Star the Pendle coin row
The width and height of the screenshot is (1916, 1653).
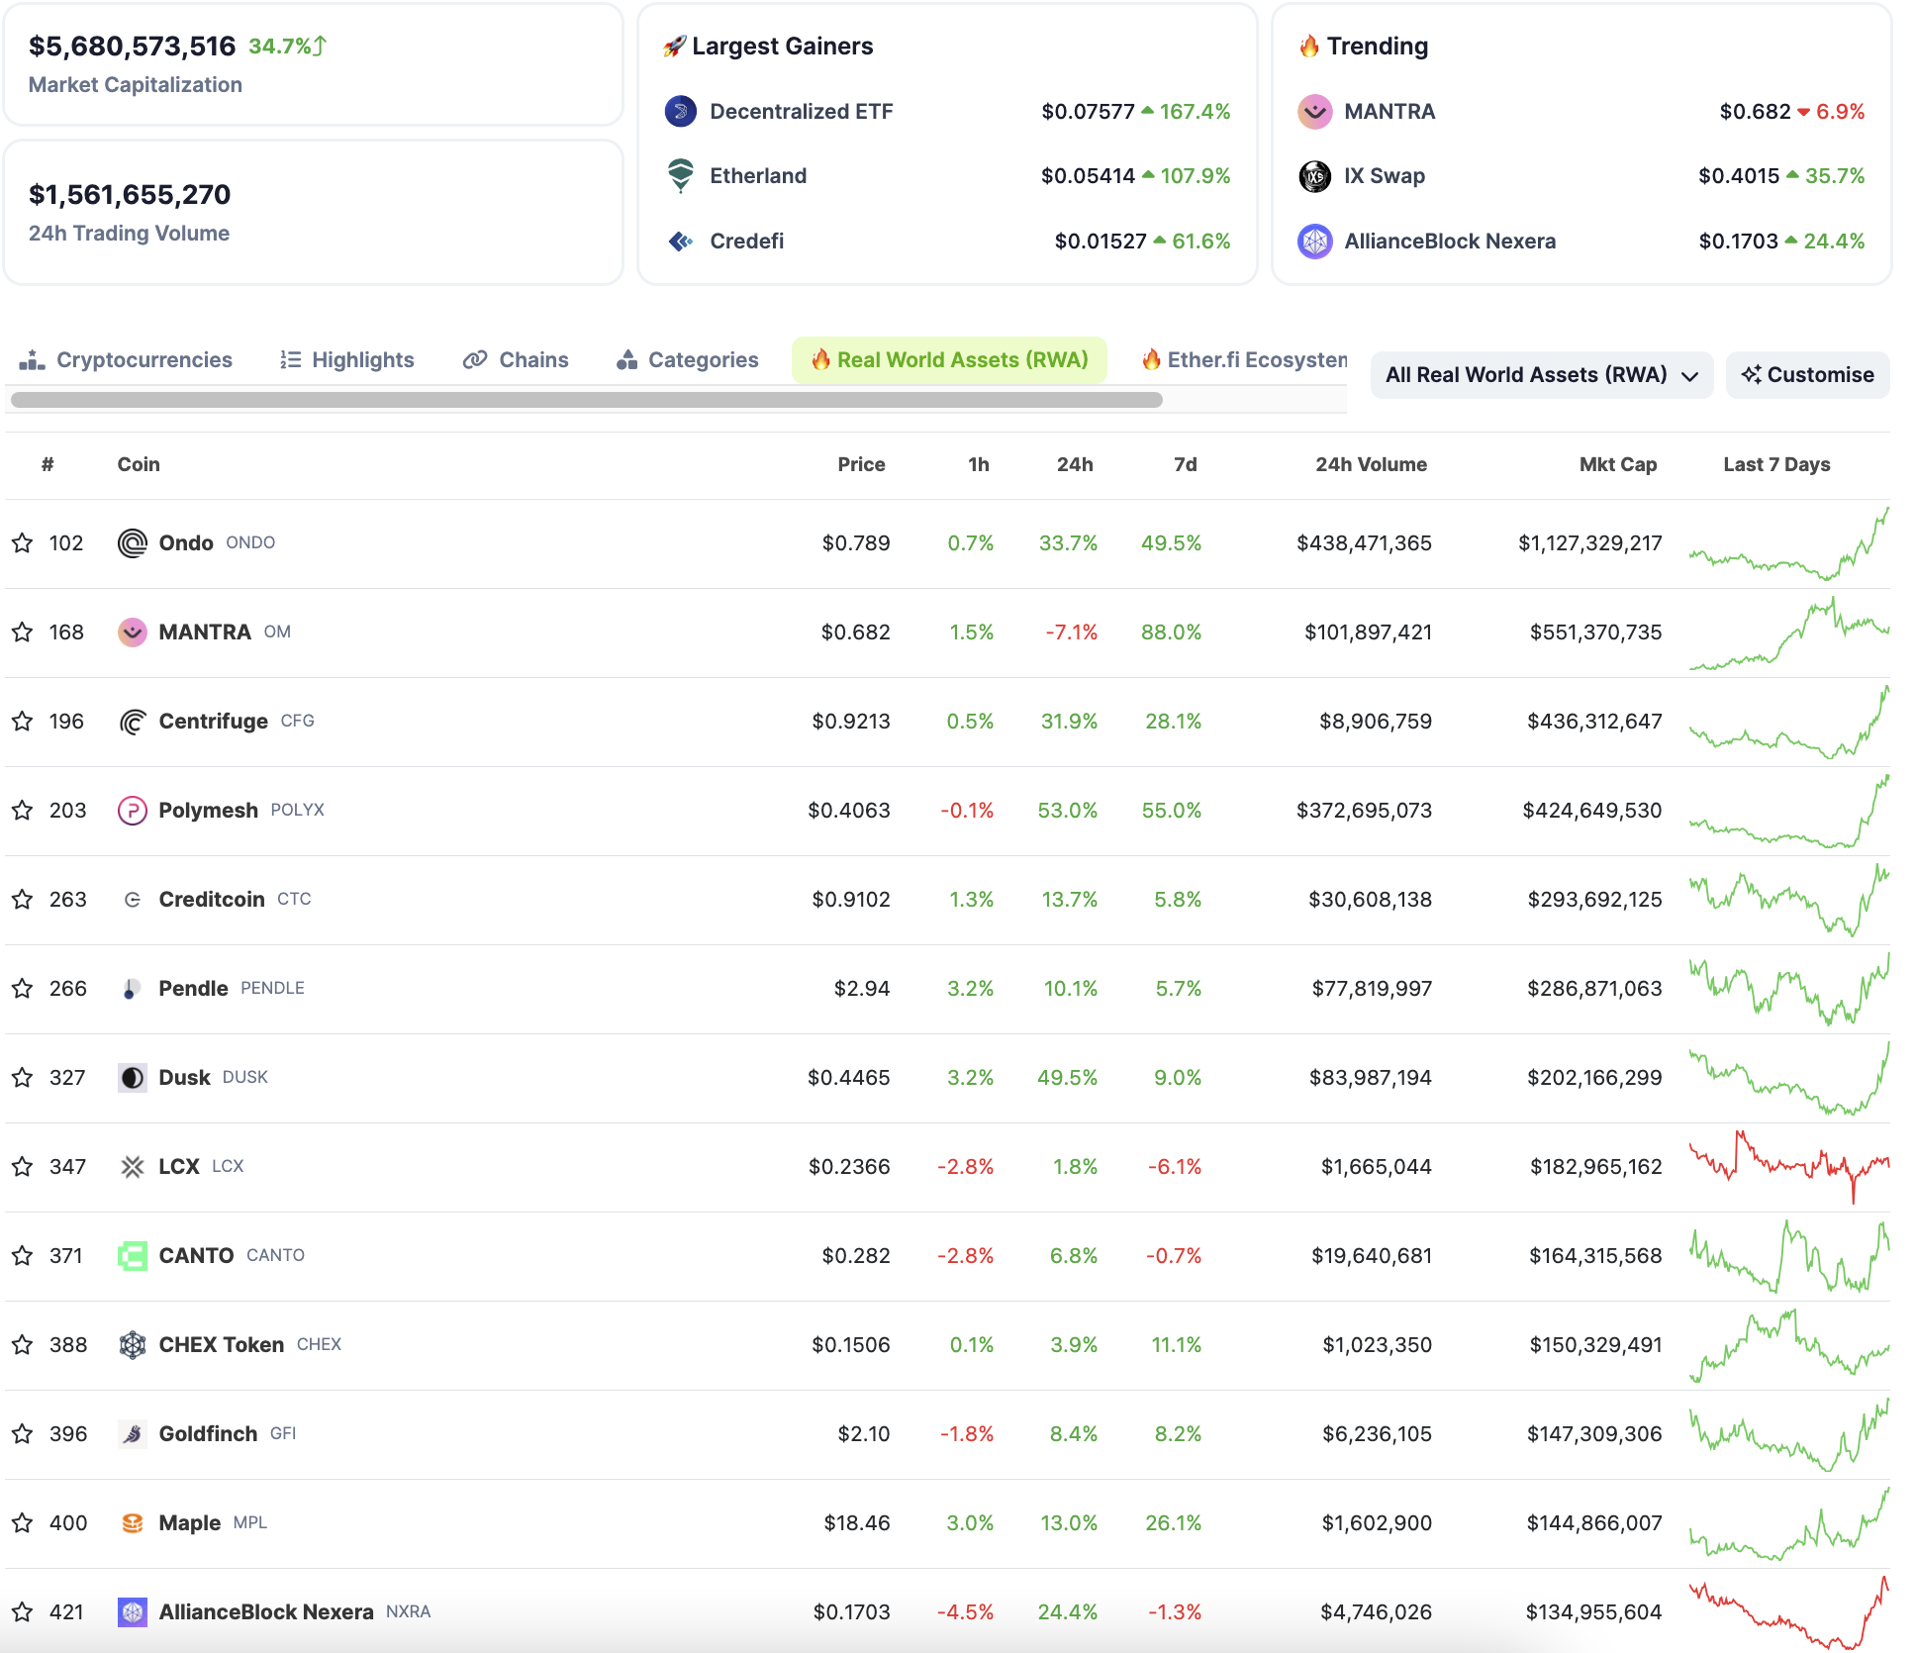[x=23, y=989]
